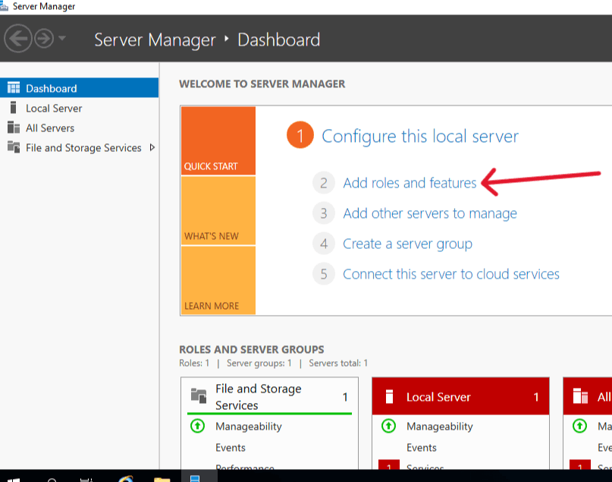Open the Local Server tile header title
This screenshot has height=482, width=612.
point(438,397)
